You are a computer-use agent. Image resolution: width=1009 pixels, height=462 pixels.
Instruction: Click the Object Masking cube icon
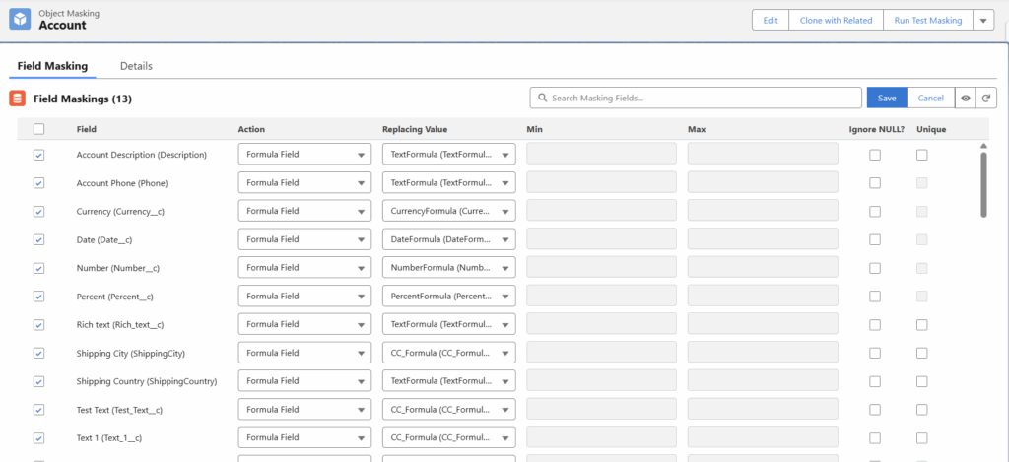20,20
